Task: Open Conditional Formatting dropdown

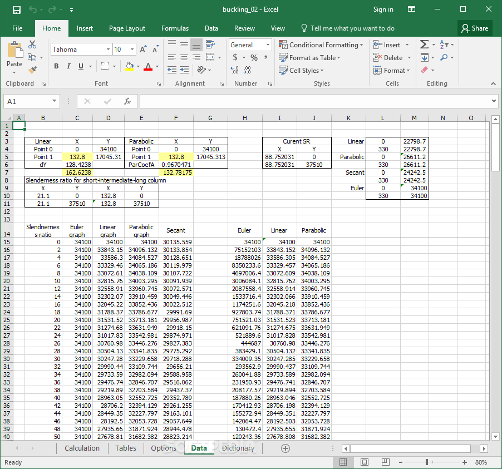Action: (321, 45)
